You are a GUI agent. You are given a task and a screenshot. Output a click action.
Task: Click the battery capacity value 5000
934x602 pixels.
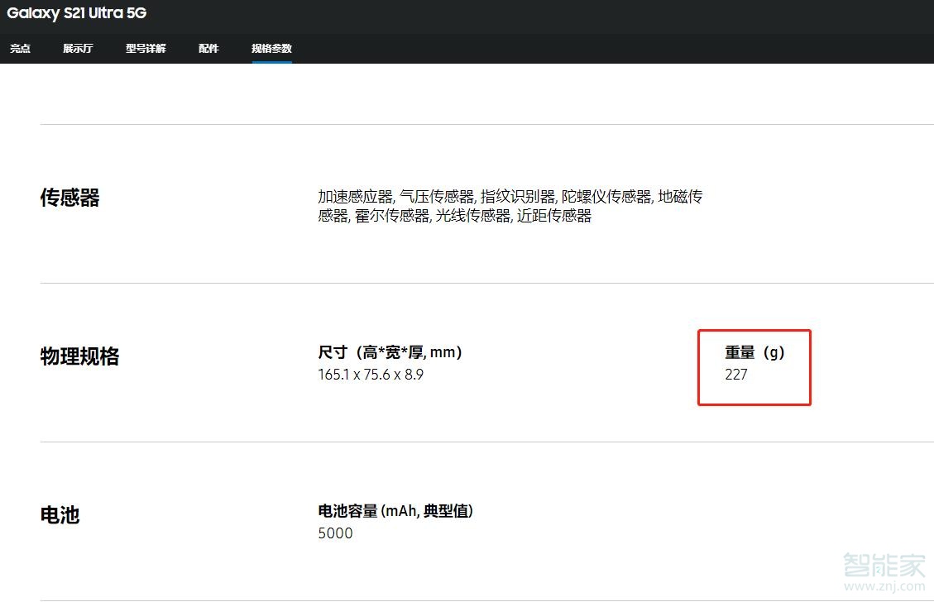pos(335,533)
